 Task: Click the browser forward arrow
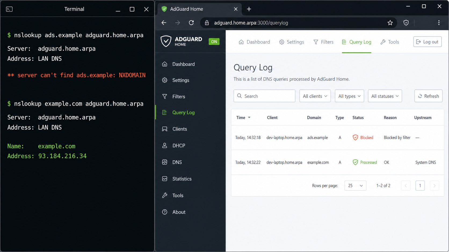[x=178, y=23]
